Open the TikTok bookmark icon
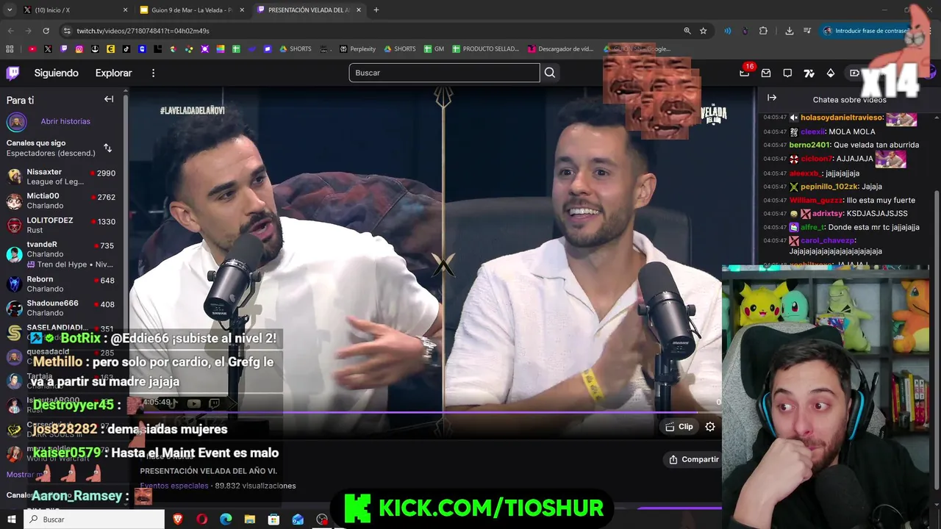Screen dimensions: 941x529 pos(126,49)
